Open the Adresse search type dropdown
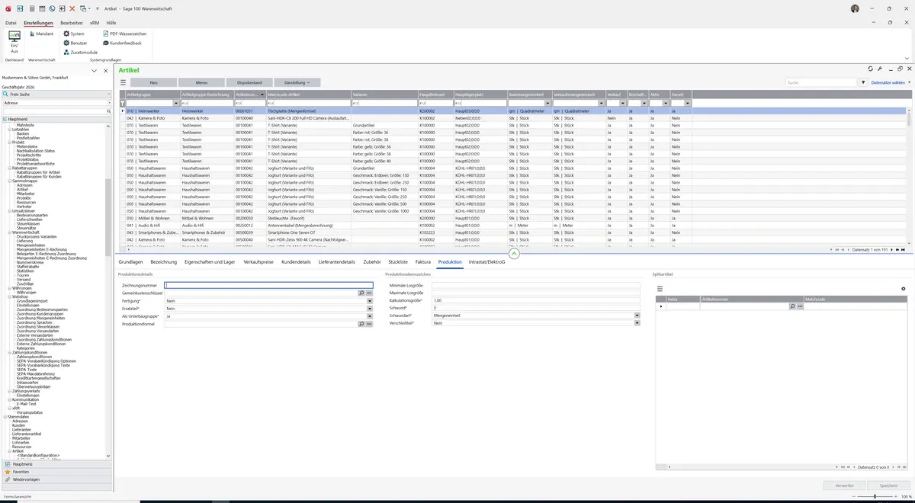Image resolution: width=915 pixels, height=503 pixels. coord(109,103)
